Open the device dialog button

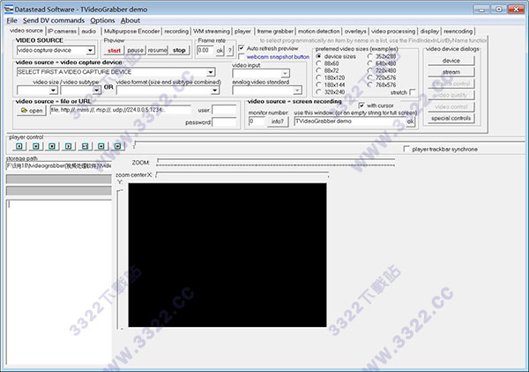click(451, 61)
